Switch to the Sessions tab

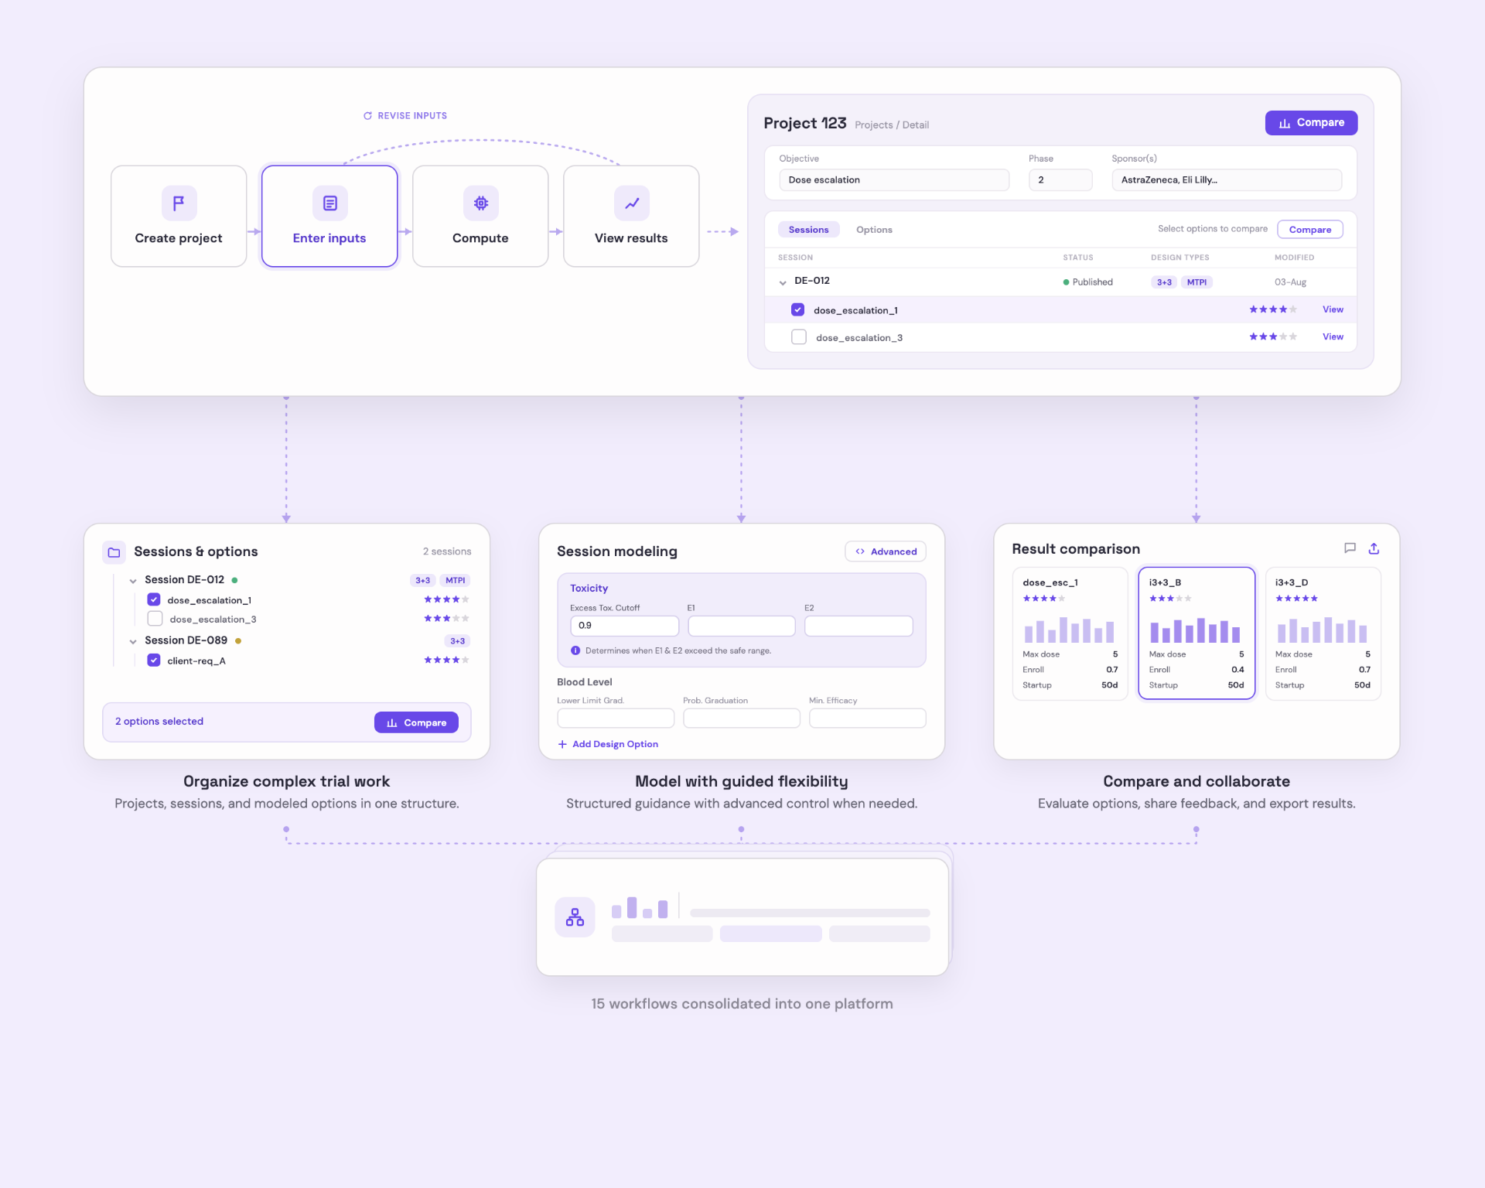click(809, 230)
